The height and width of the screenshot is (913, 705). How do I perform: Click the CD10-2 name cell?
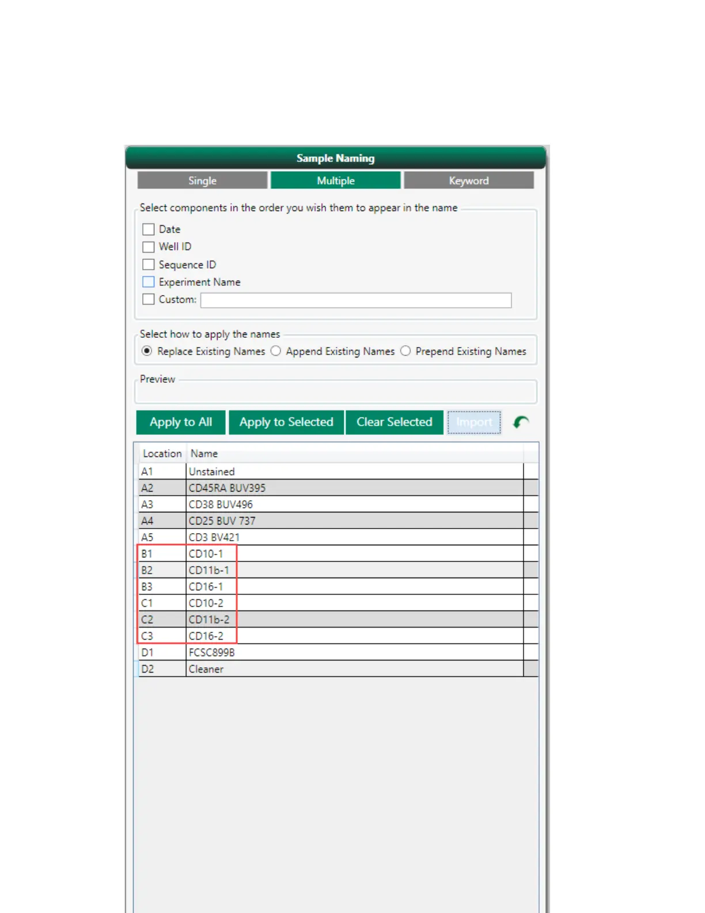[x=355, y=603]
